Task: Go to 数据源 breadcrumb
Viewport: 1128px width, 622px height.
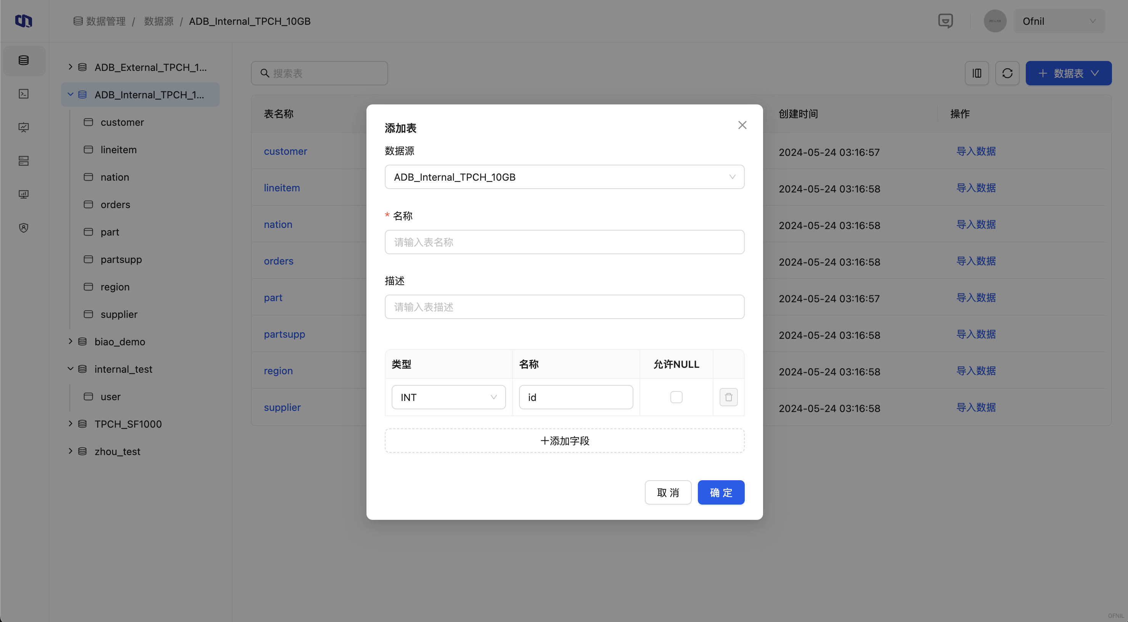Action: tap(159, 21)
